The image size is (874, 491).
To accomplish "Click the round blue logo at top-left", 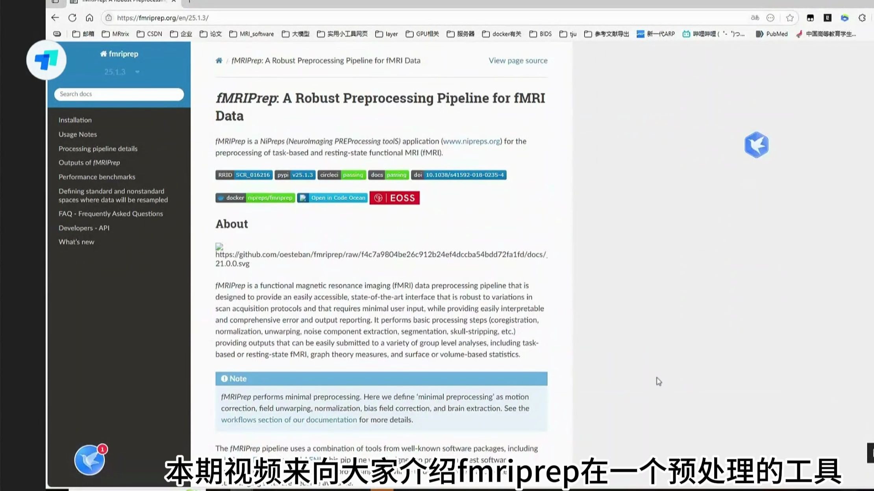I will tap(46, 60).
